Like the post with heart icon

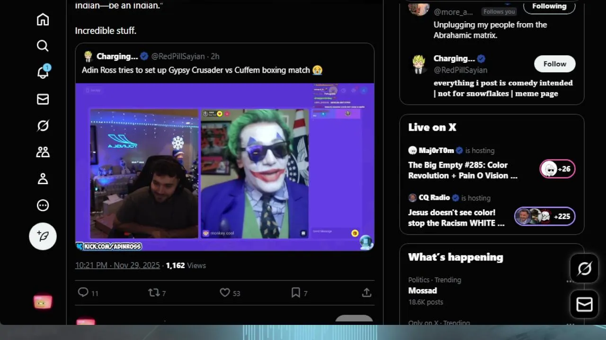click(225, 293)
